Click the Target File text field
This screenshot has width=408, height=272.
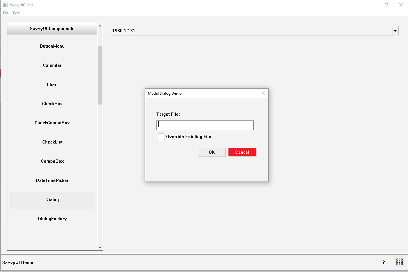(x=205, y=125)
